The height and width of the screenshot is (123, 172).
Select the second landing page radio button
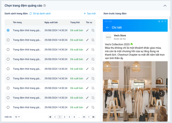tap(8, 40)
